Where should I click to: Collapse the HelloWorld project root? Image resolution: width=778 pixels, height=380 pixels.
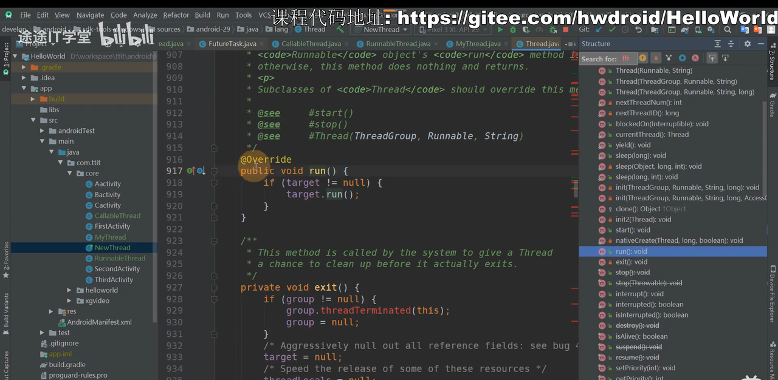click(16, 56)
